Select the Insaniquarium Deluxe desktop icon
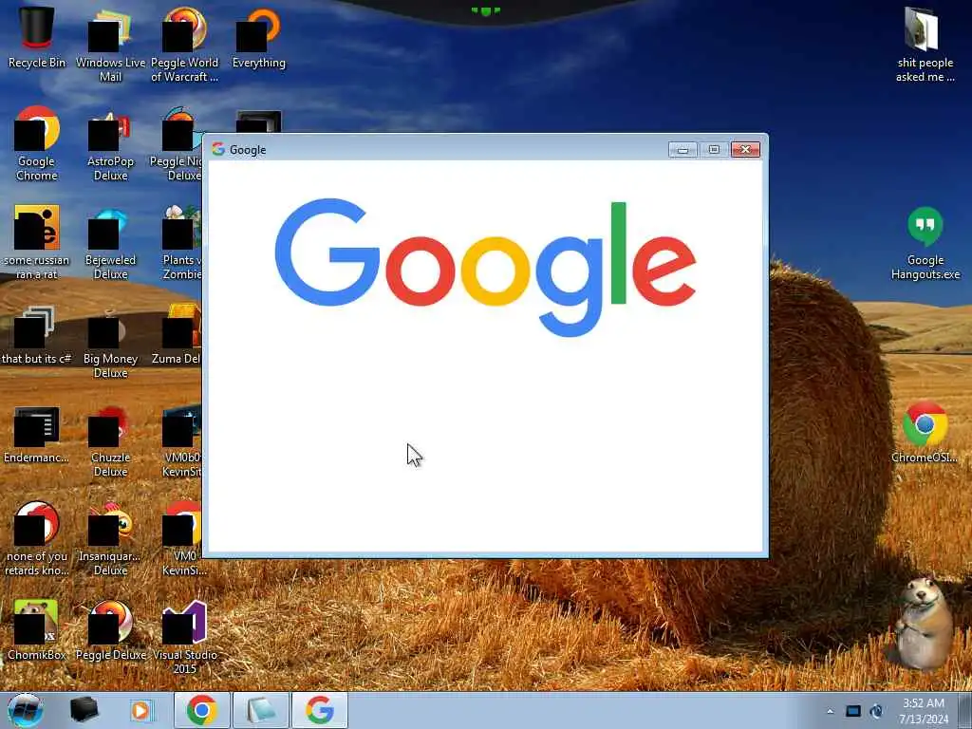 click(x=110, y=538)
